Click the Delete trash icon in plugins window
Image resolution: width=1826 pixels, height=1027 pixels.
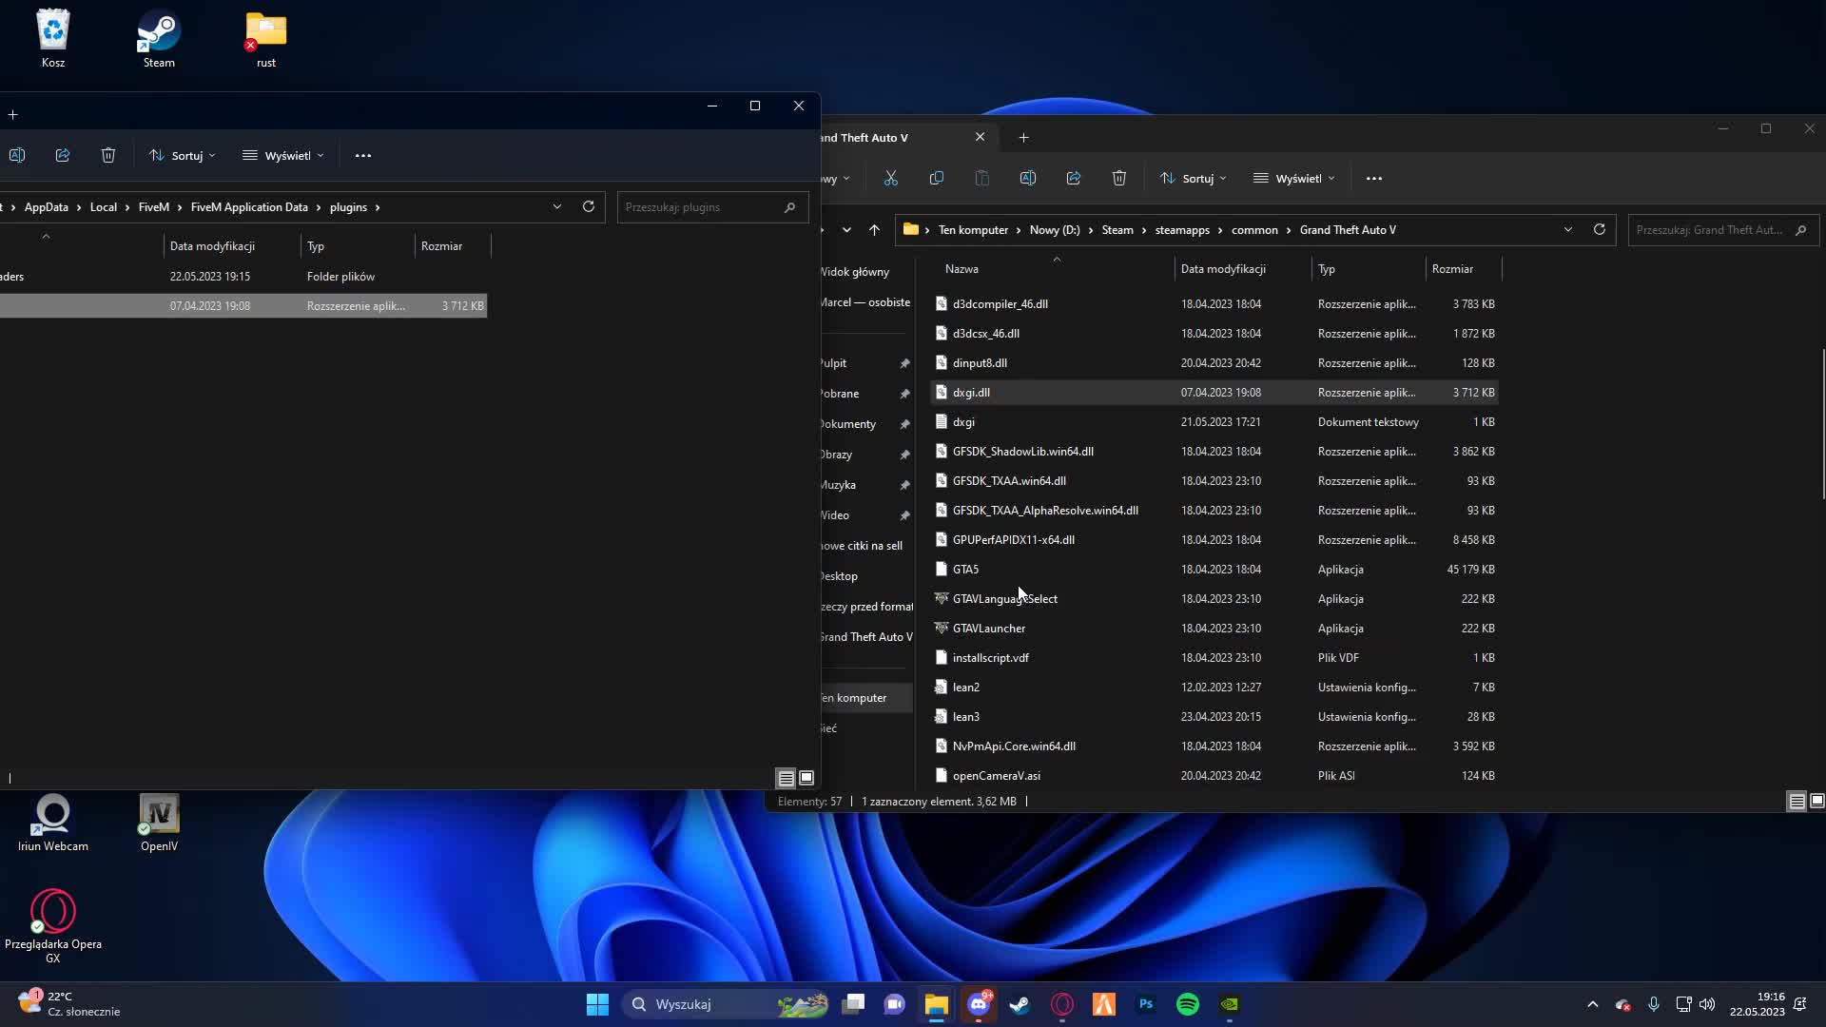coord(108,155)
